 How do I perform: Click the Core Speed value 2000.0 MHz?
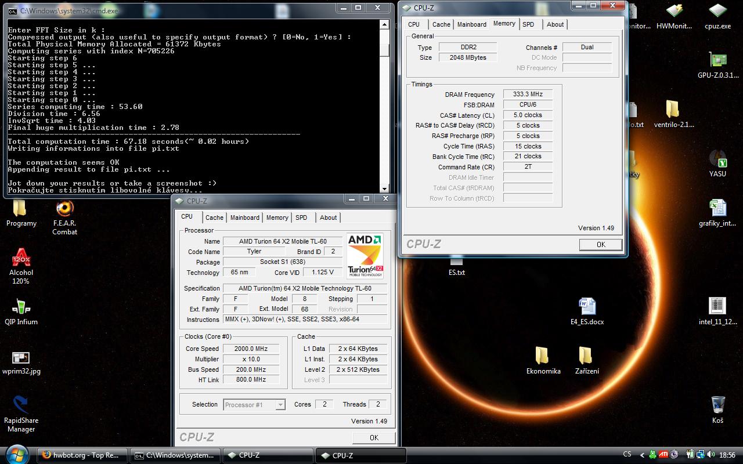(251, 349)
